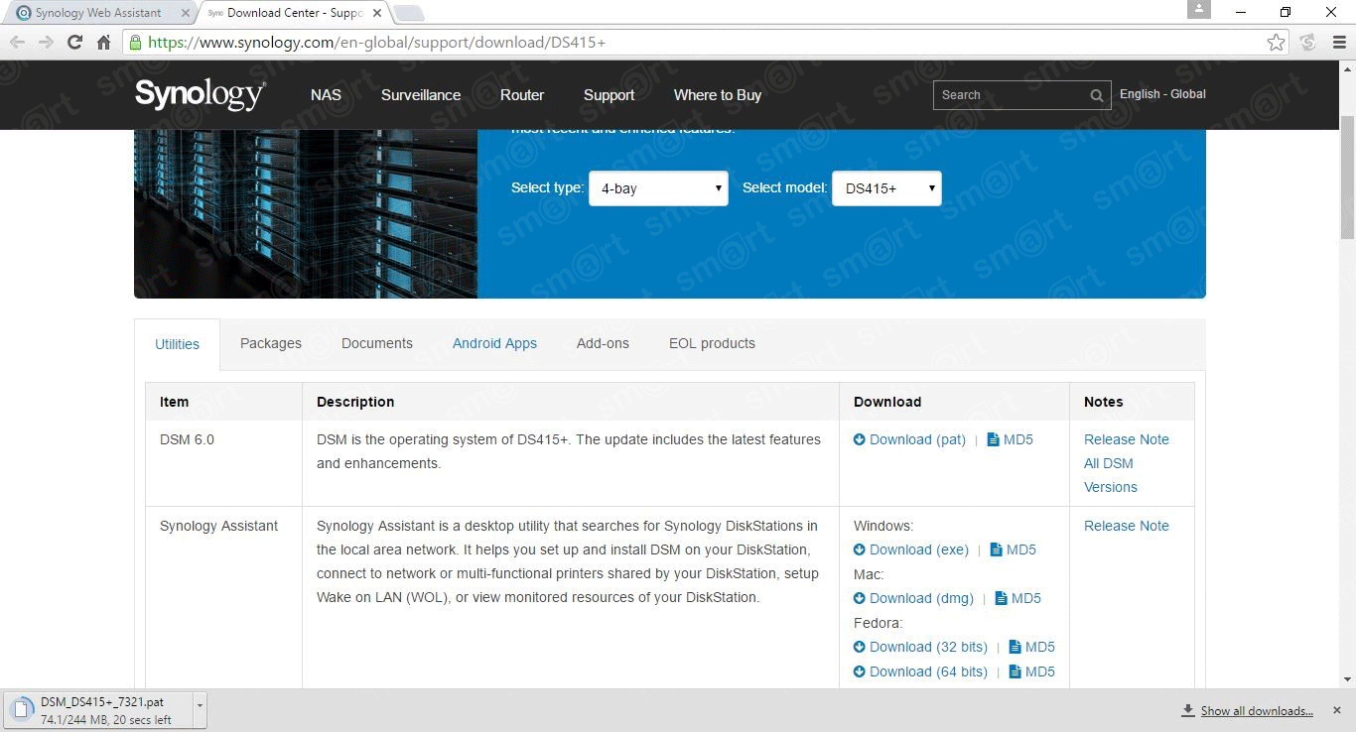Click the extension icon next to the star
The width and height of the screenshot is (1356, 732).
pyautogui.click(x=1307, y=43)
